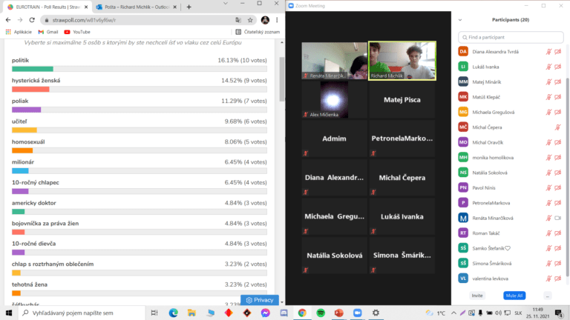The width and height of the screenshot is (570, 320).
Task: Open YouTube bookmark
Action: pos(77,32)
